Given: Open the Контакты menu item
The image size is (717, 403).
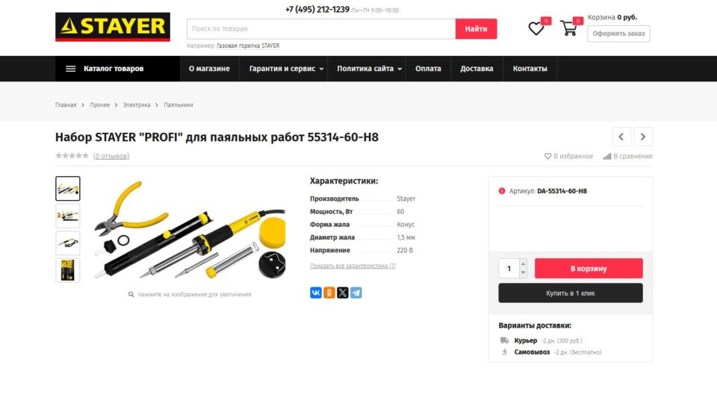Looking at the screenshot, I should (530, 69).
